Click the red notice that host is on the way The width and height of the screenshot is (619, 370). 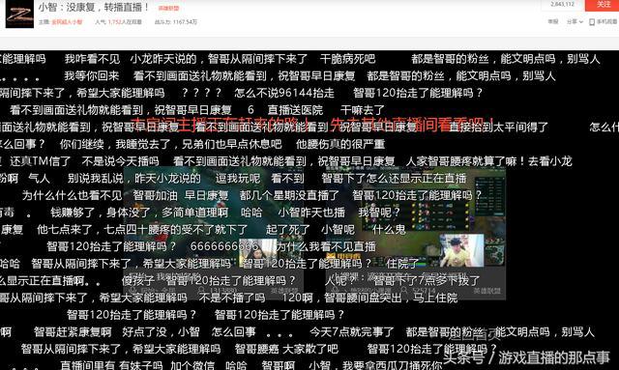pos(311,124)
